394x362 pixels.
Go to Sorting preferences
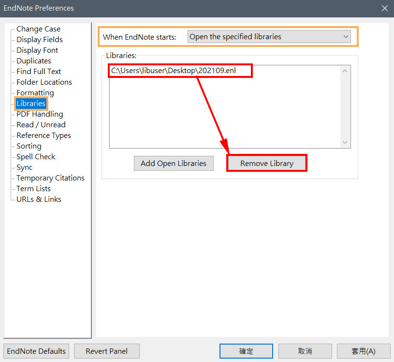pos(29,146)
